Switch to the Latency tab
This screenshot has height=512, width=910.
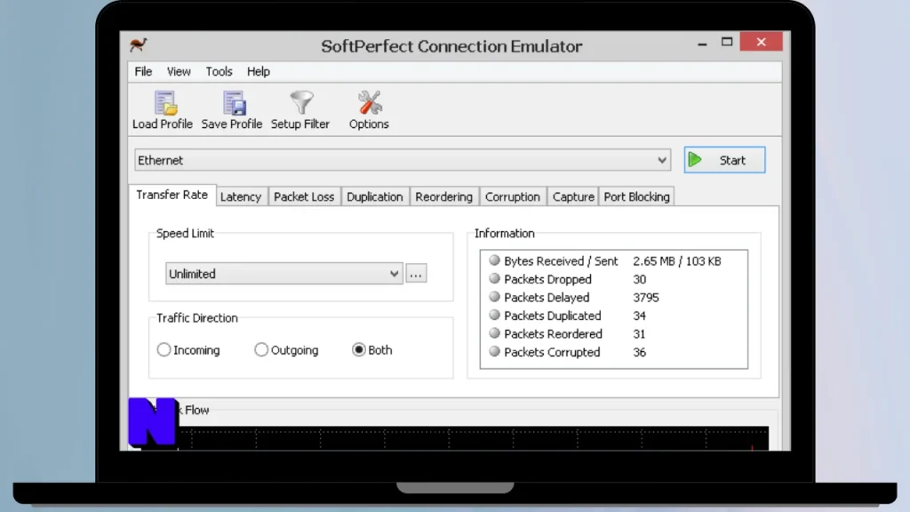click(241, 196)
